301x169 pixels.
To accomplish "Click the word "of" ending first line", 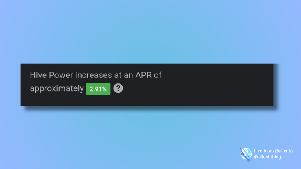I will [x=158, y=75].
